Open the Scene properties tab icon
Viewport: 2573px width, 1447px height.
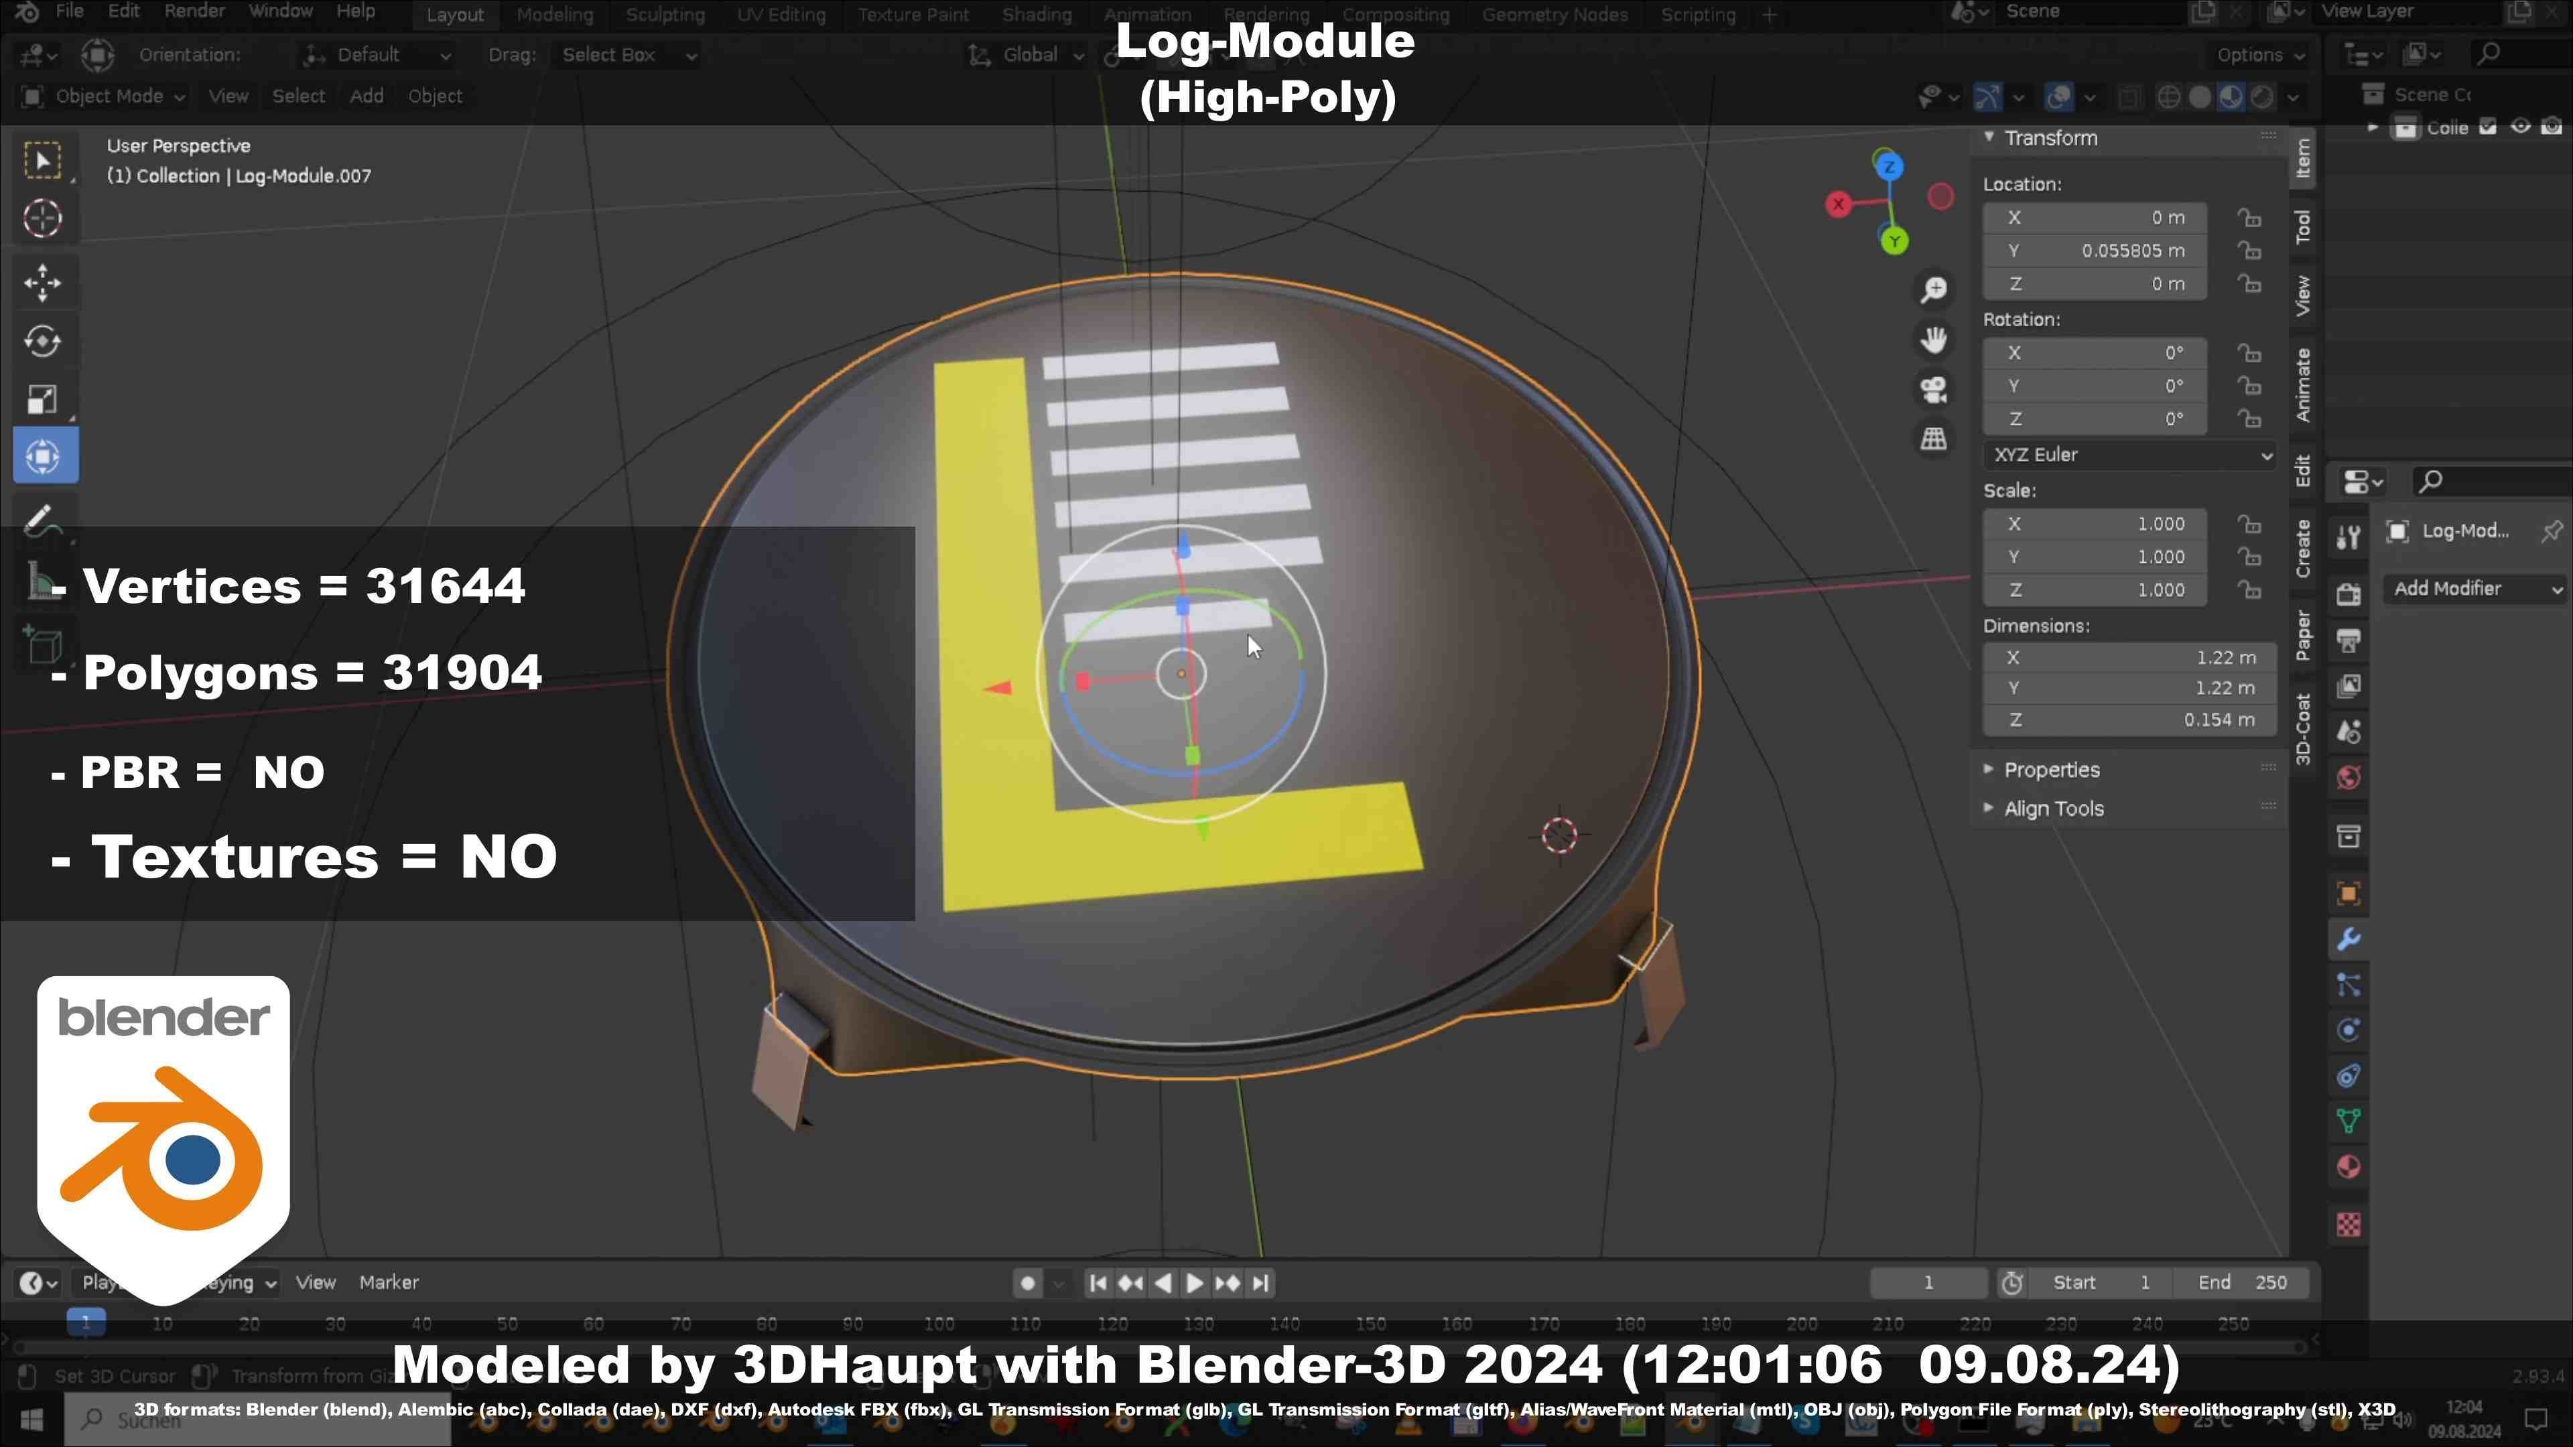click(2349, 732)
